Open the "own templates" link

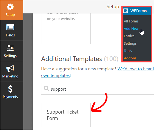point(55,76)
